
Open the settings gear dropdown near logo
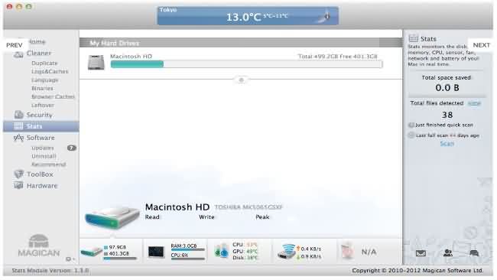click(x=70, y=259)
